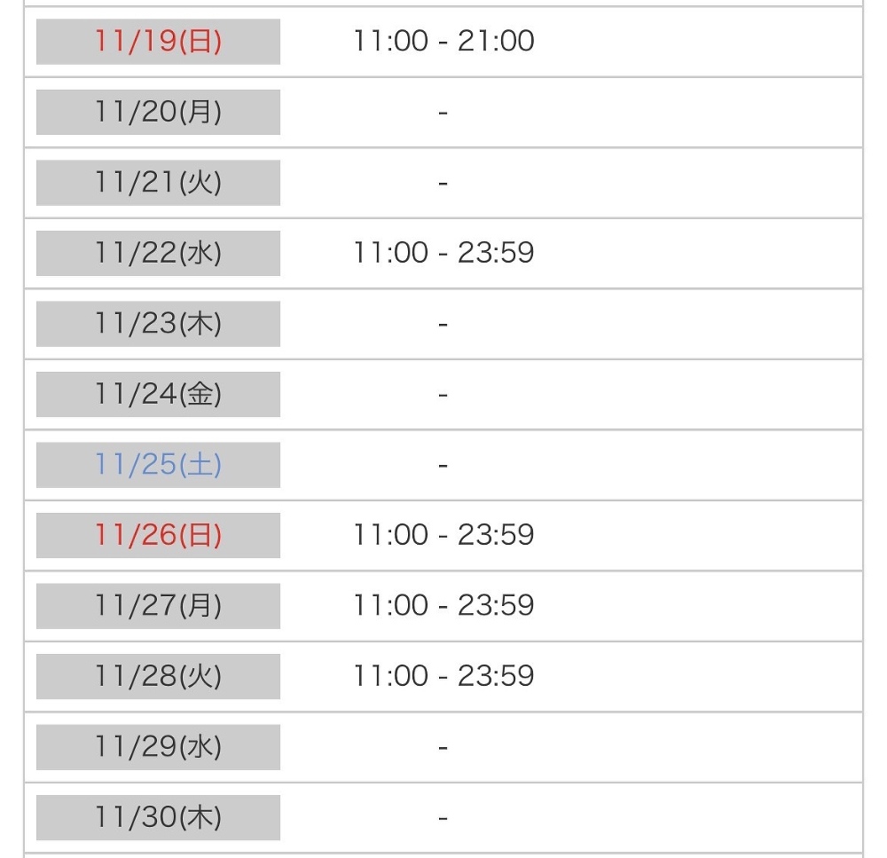Select the dash in the 11/25 row
This screenshot has height=858, width=887.
point(443,466)
